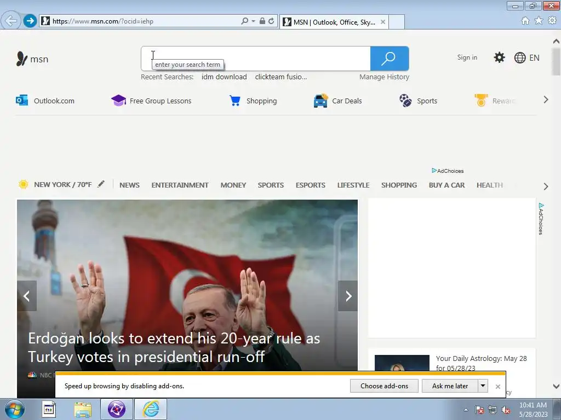Click the Home icon in IE toolbar
This screenshot has width=561, height=420.
(x=525, y=21)
